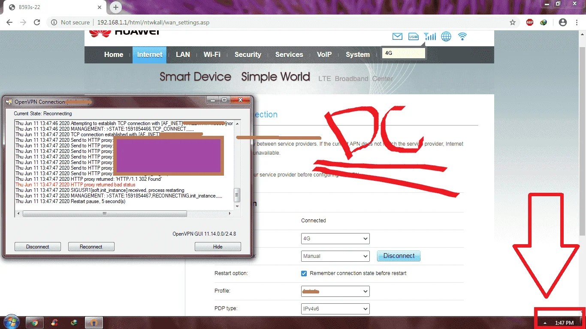Open the System tab
The height and width of the screenshot is (329, 586).
358,54
